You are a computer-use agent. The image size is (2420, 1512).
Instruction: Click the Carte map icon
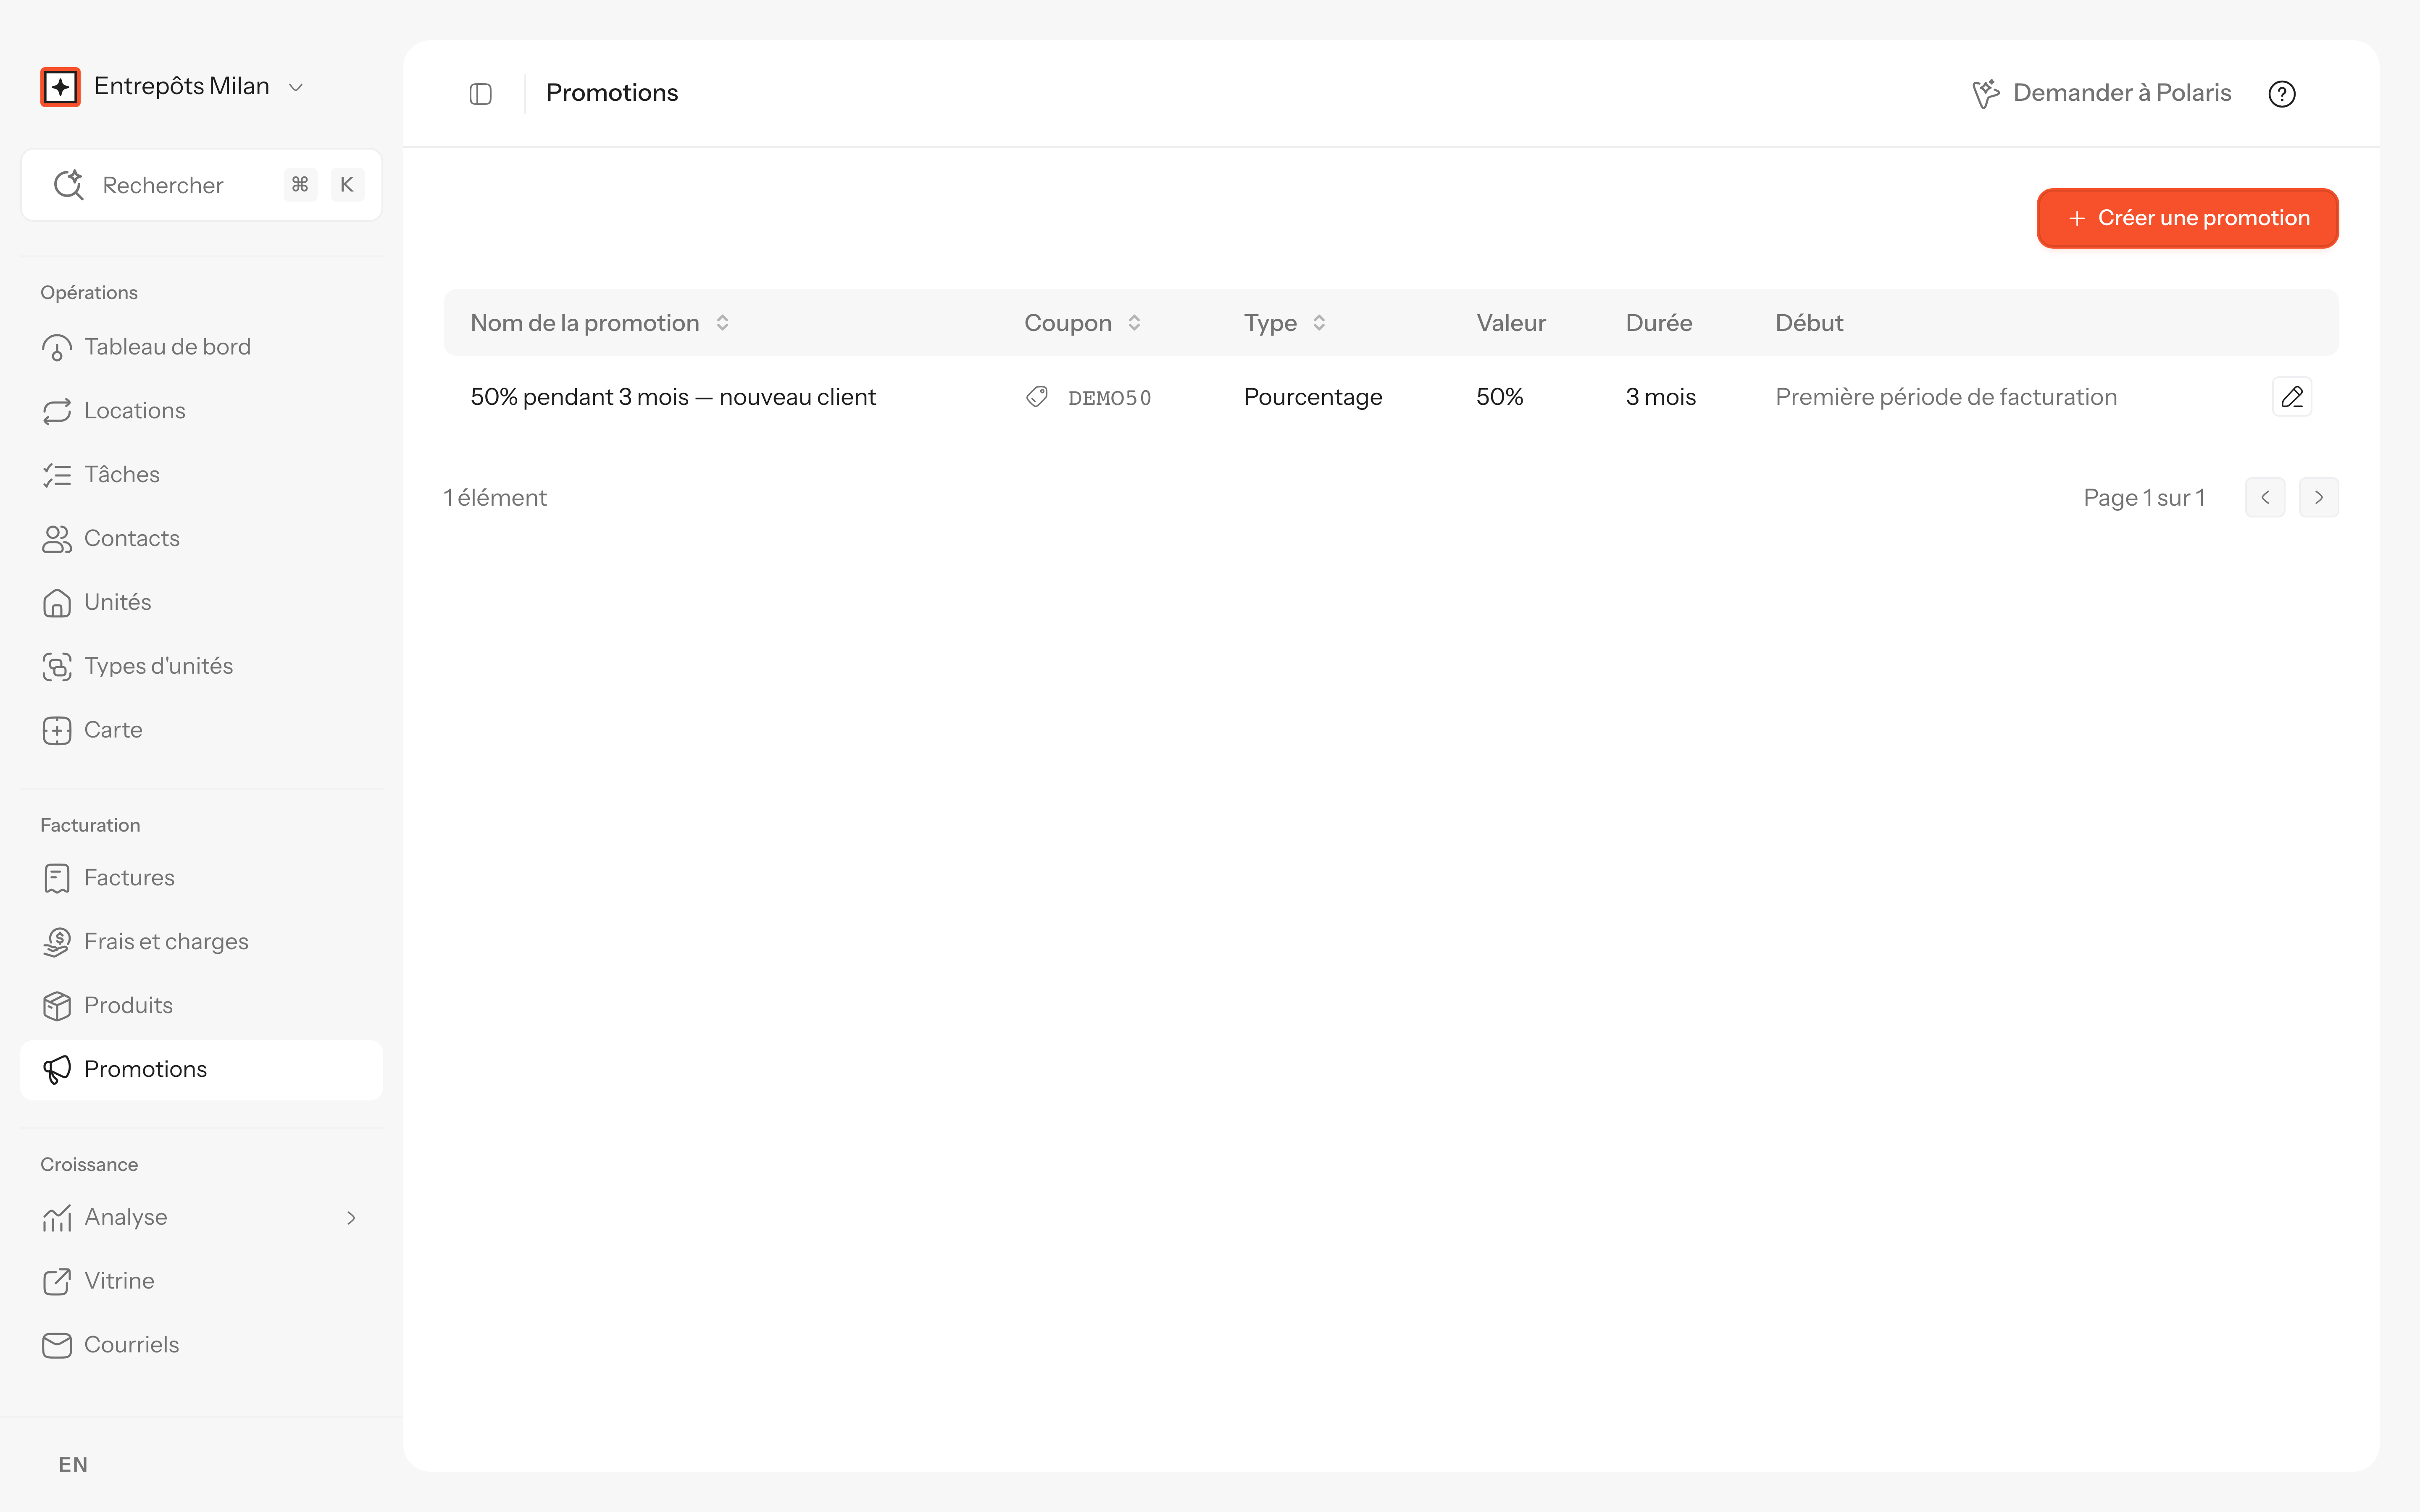57,731
